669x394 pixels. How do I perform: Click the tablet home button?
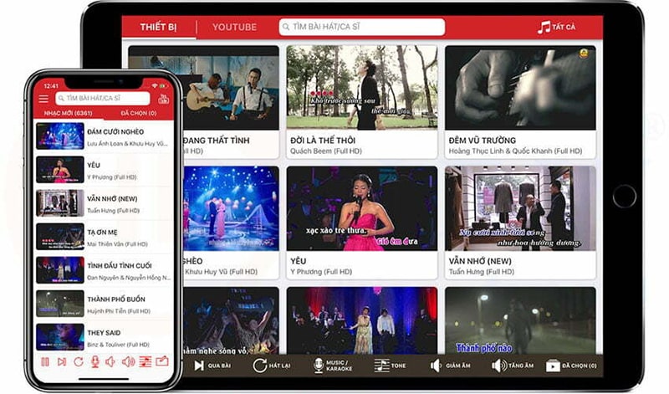tap(624, 197)
